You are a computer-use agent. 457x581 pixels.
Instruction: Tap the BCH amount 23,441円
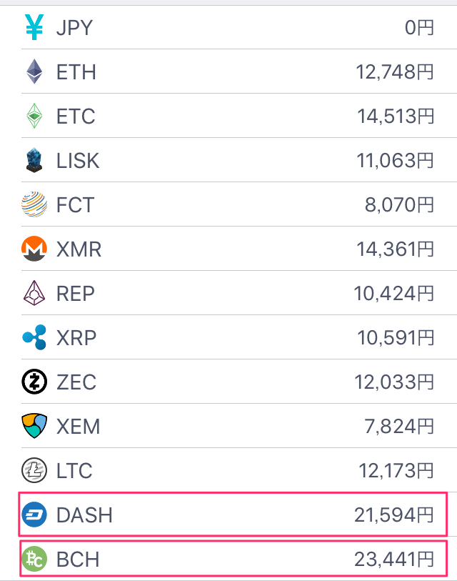393,559
